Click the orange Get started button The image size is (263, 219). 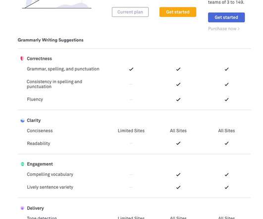click(x=178, y=12)
